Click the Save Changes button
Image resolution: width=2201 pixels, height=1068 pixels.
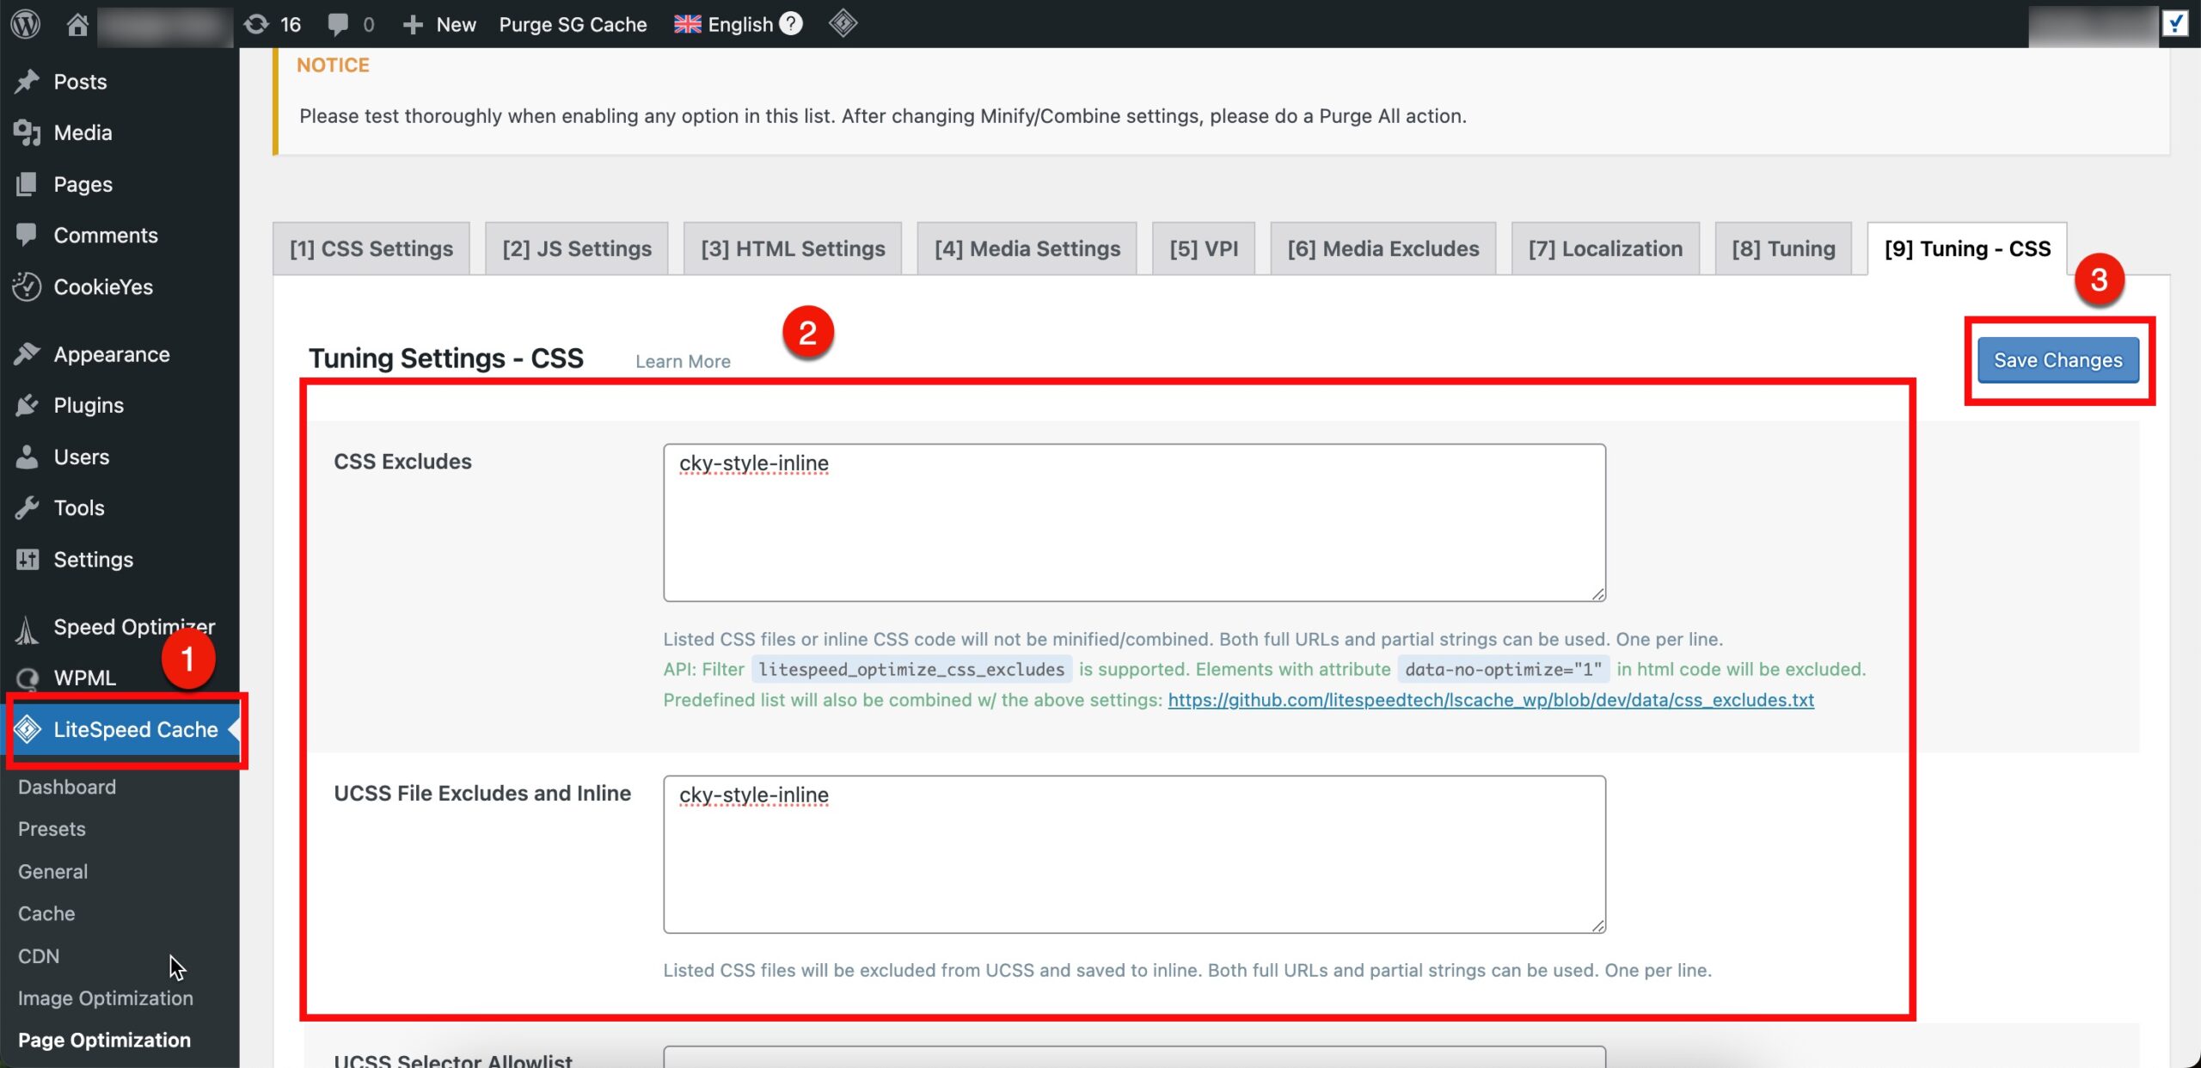point(2058,360)
